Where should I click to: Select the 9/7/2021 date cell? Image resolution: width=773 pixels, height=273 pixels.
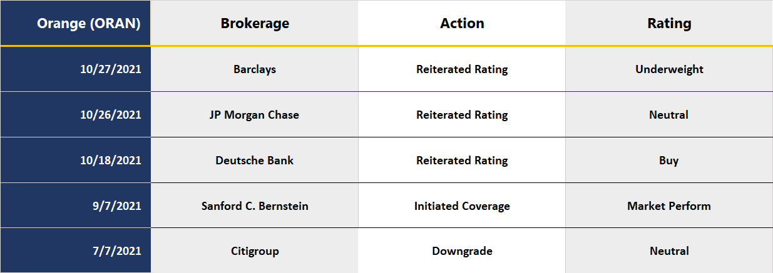[75, 206]
